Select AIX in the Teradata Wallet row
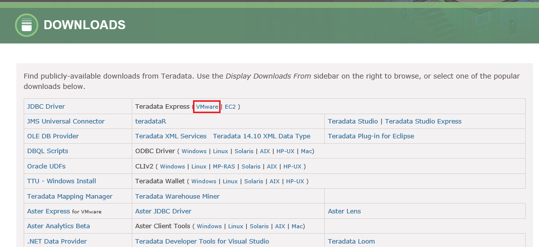 point(274,181)
